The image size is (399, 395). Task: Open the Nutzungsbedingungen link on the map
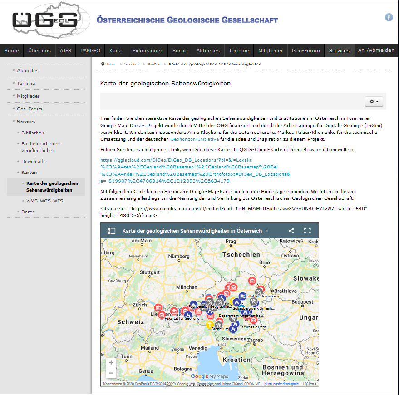click(281, 384)
